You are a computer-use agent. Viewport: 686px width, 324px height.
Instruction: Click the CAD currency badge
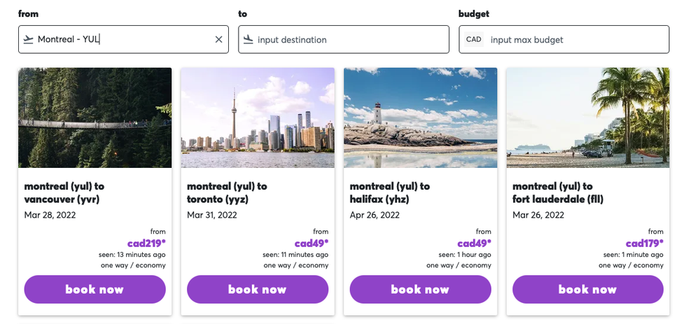tap(474, 40)
